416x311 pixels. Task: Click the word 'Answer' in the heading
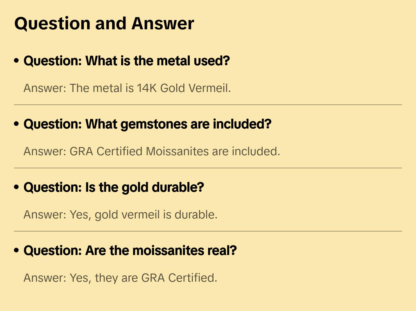coord(163,23)
